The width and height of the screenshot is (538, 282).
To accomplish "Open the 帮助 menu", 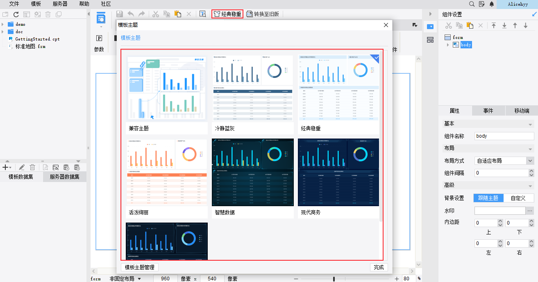I will point(84,4).
